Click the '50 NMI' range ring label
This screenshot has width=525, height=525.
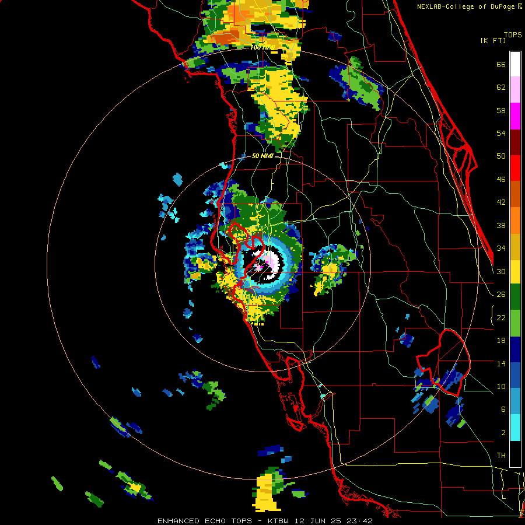(x=262, y=156)
